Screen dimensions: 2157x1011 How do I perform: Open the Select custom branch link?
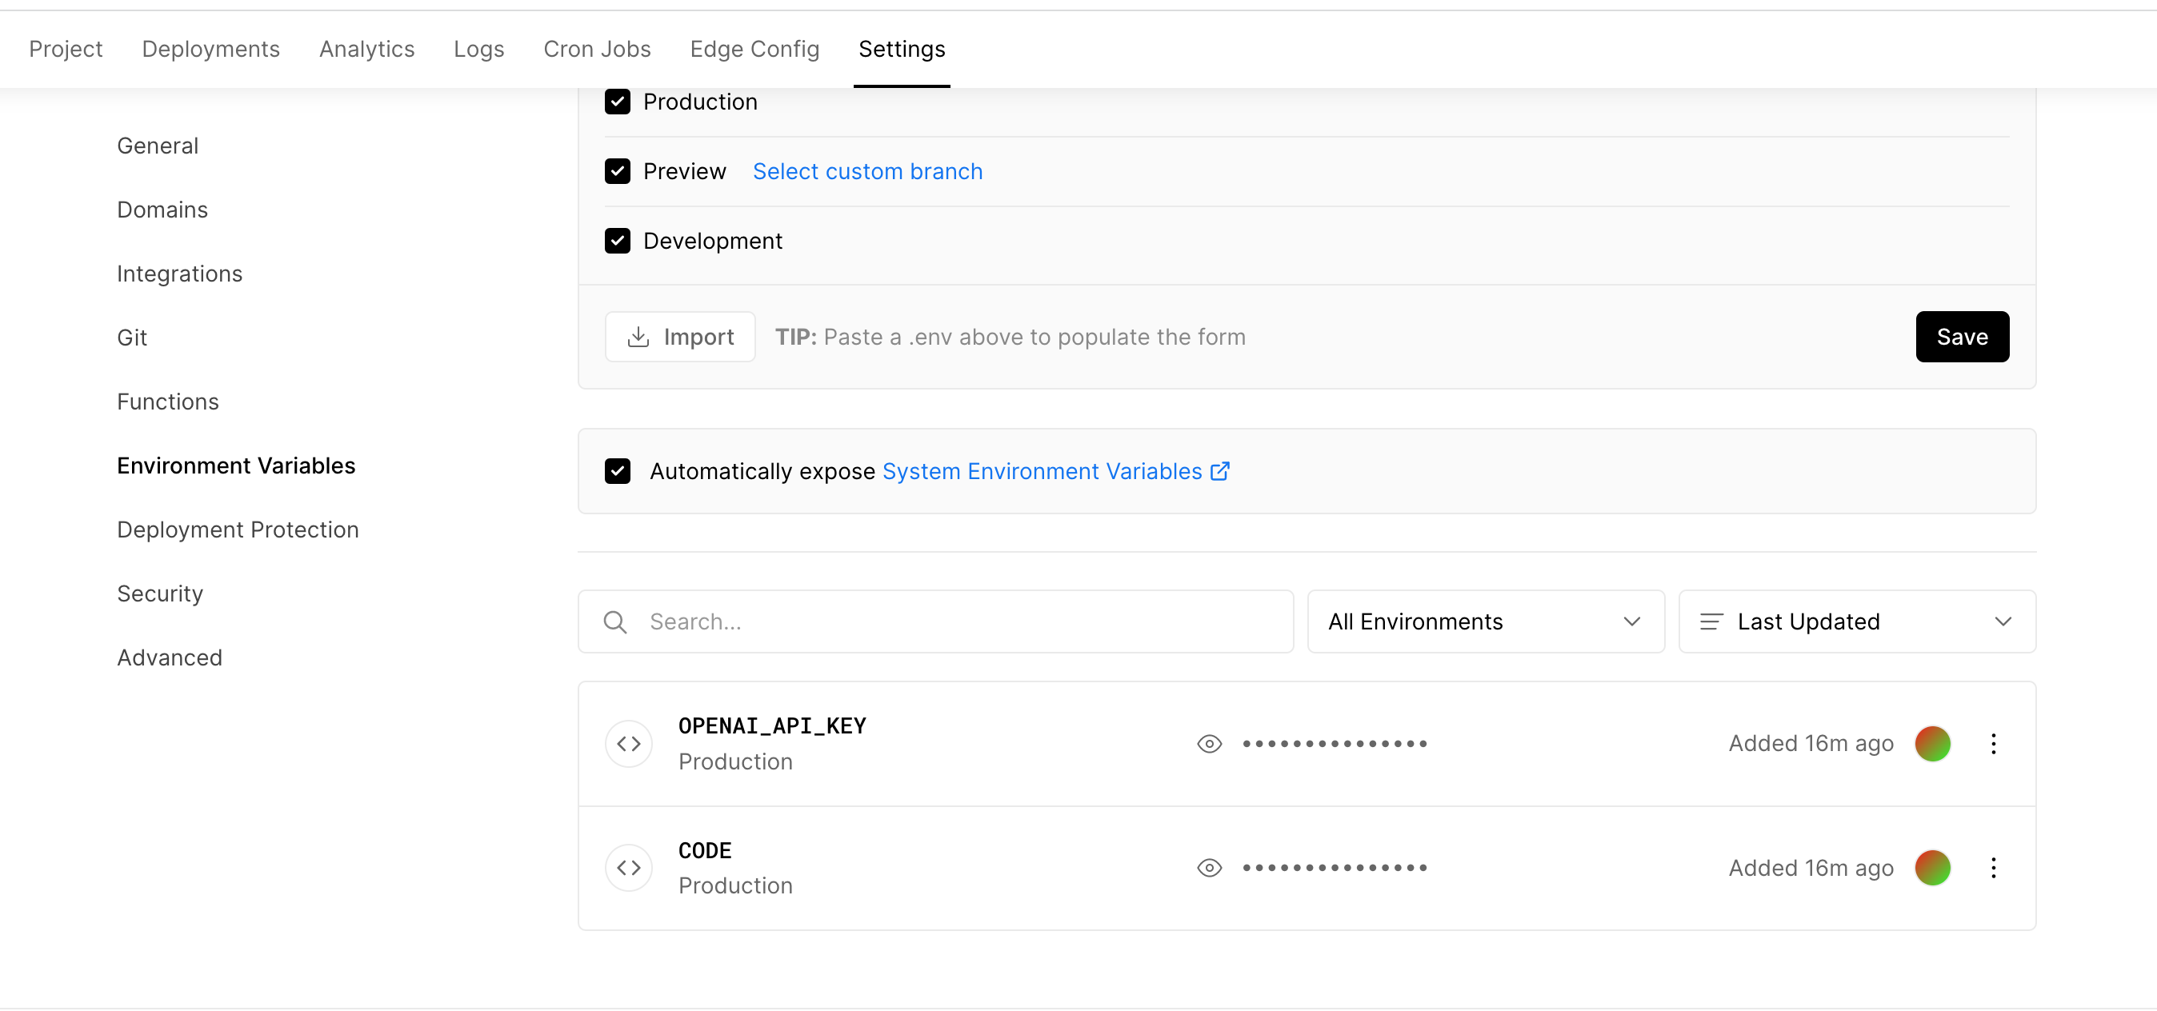click(x=867, y=170)
